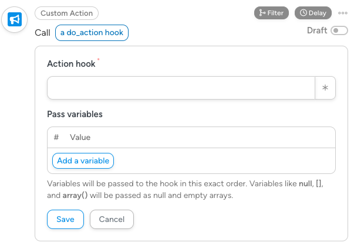Click inside the Action hook text field
The height and width of the screenshot is (246, 354).
tap(181, 88)
